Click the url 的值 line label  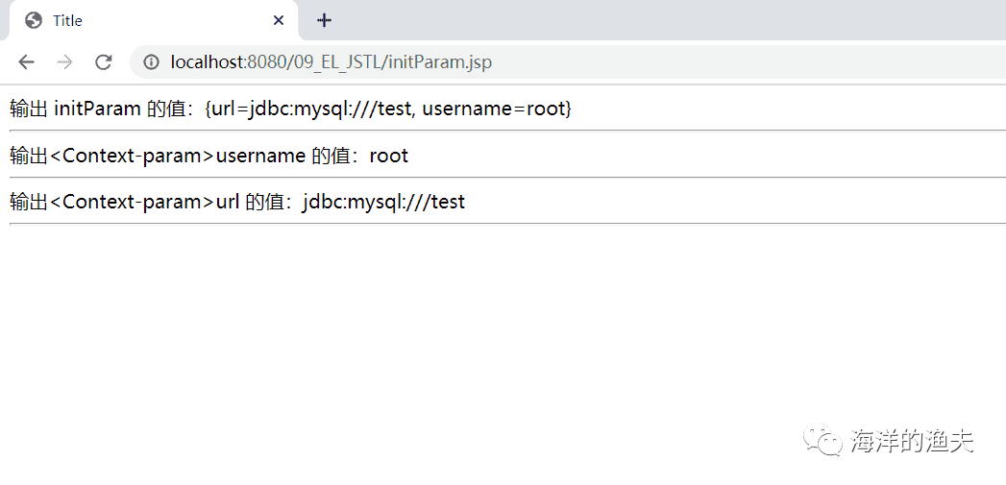pos(152,202)
